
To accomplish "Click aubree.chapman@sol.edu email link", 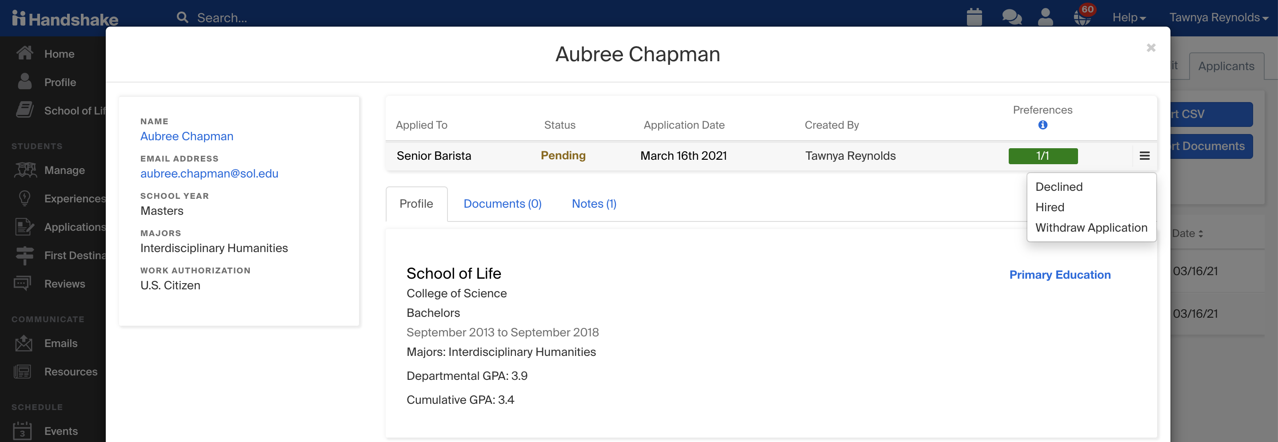I will click(209, 174).
